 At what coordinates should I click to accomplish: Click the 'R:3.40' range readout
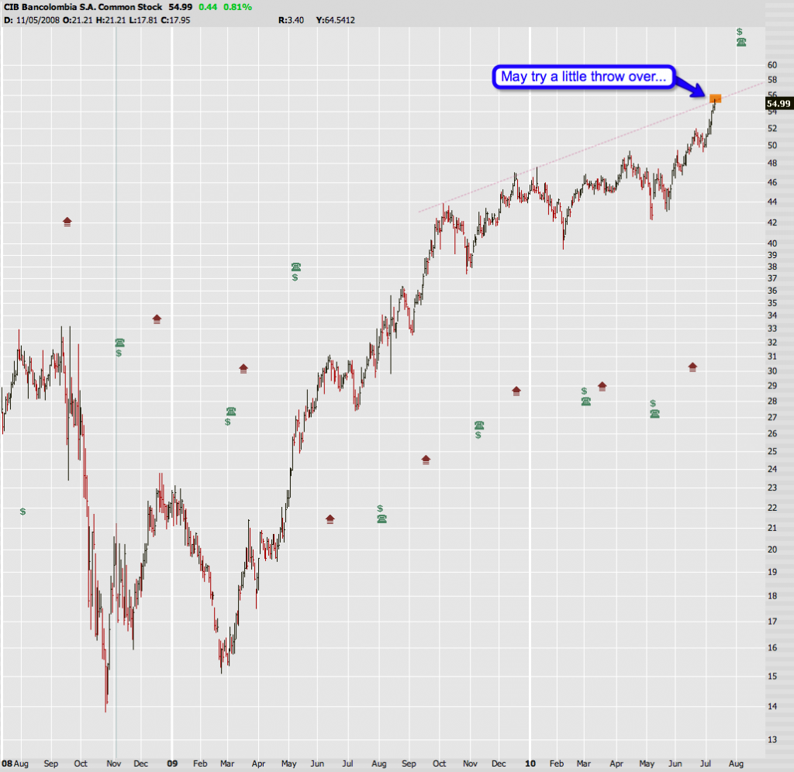click(x=292, y=20)
